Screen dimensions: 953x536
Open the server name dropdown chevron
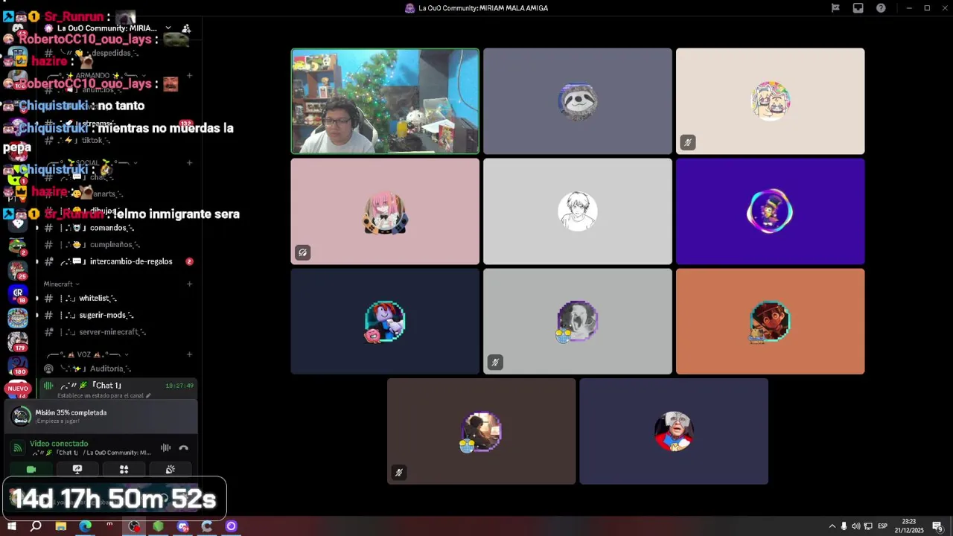(168, 28)
